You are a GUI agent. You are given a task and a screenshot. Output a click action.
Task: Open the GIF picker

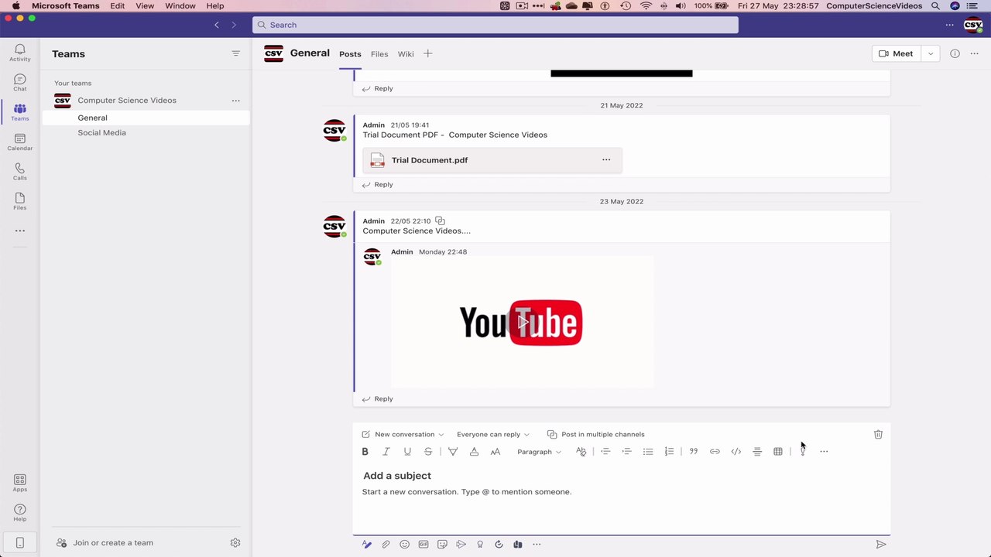point(423,545)
